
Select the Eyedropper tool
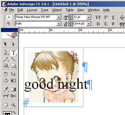[x=6, y=89]
